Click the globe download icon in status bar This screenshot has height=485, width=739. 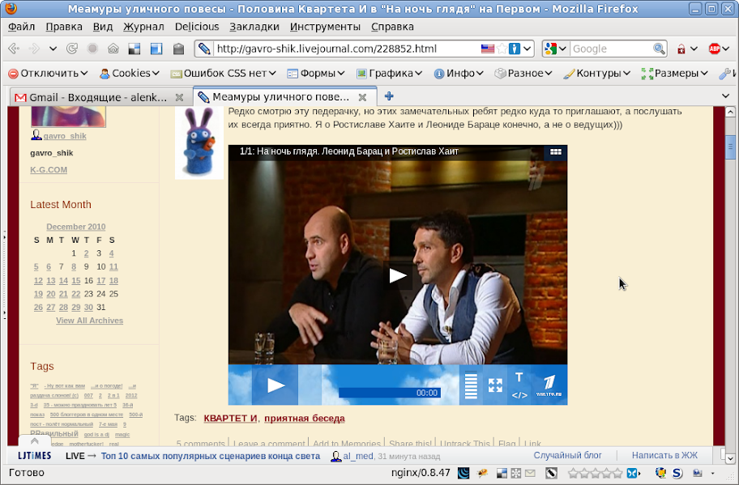click(x=660, y=473)
